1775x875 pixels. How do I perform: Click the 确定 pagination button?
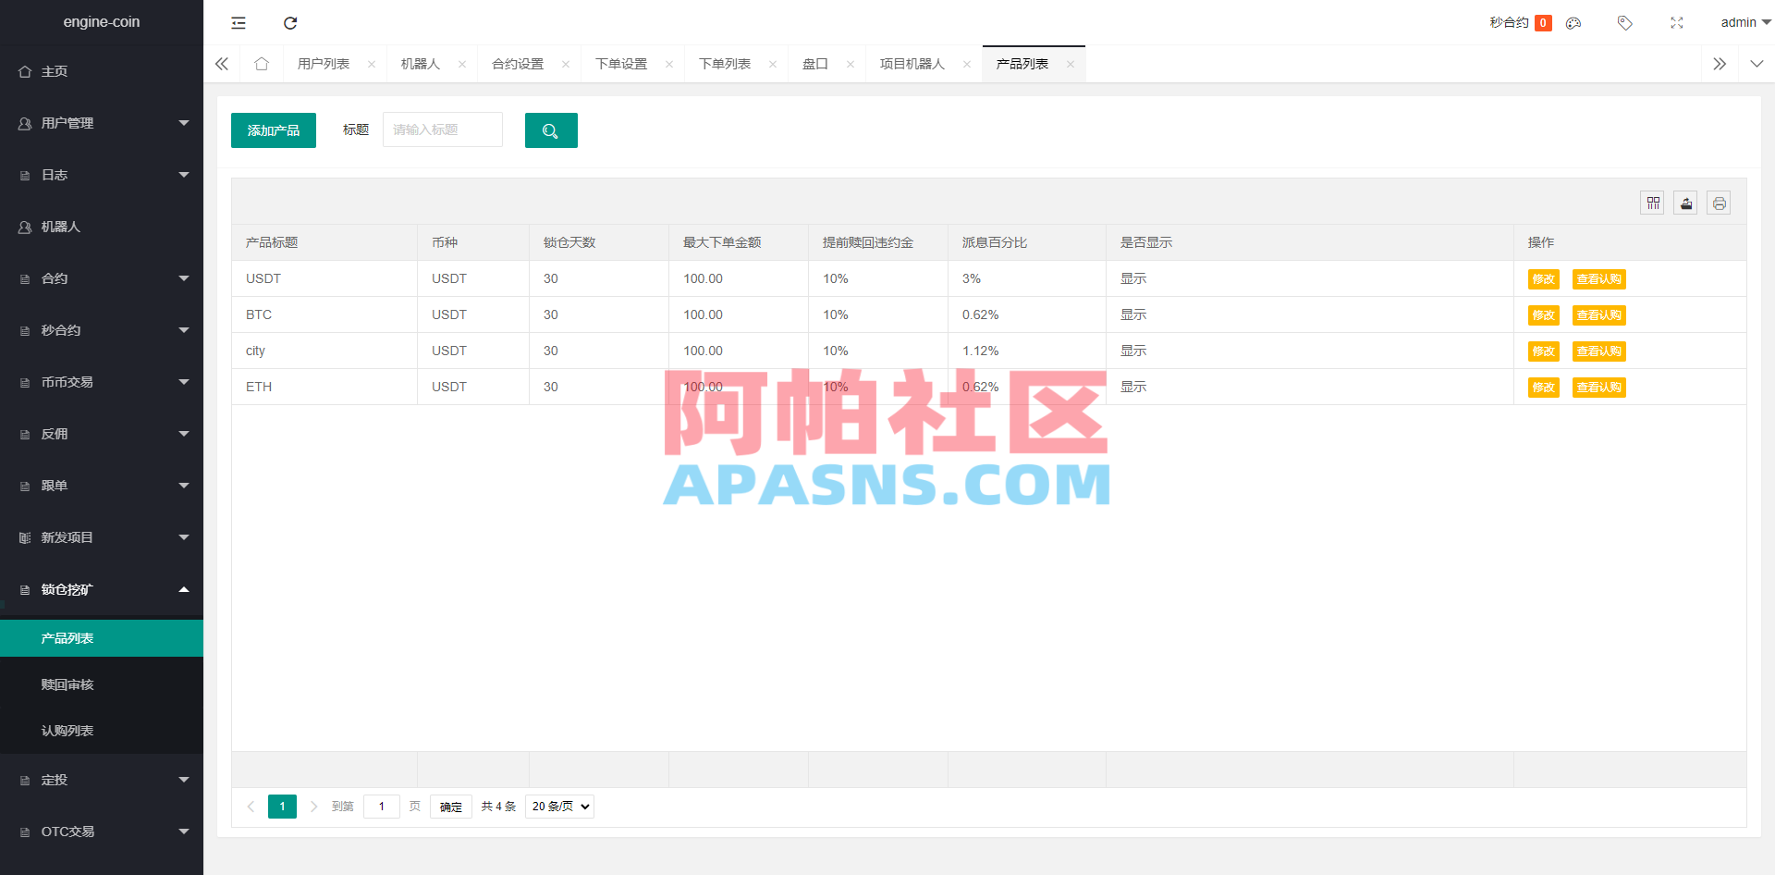(451, 807)
